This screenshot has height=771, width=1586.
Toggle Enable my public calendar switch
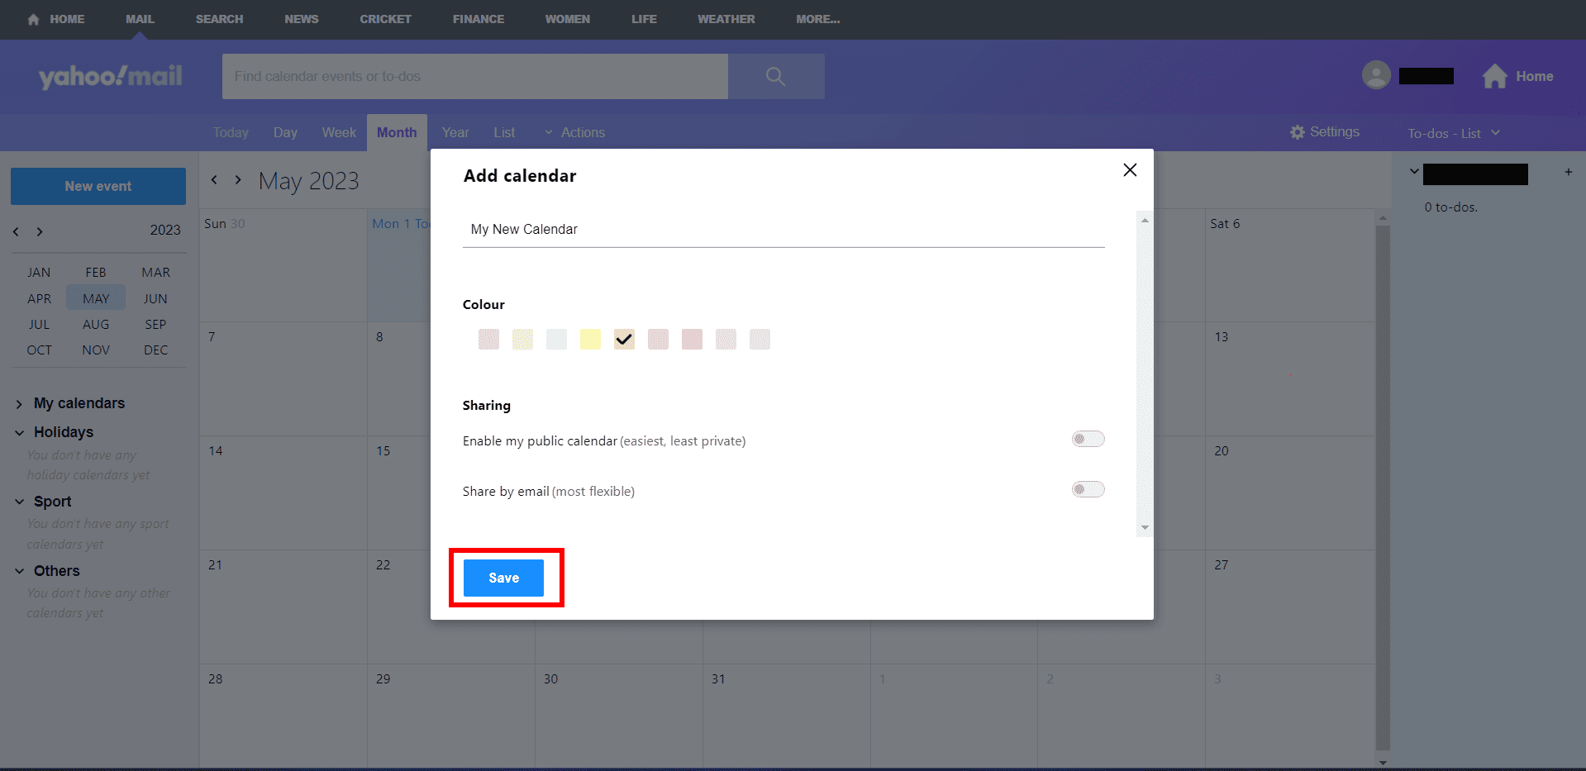coord(1088,439)
